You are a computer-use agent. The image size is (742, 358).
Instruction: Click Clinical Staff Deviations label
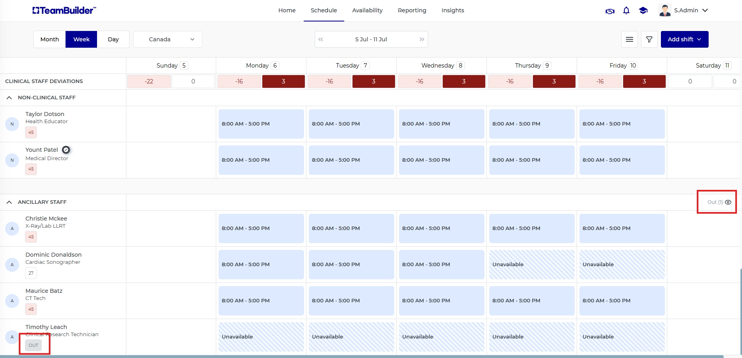pyautogui.click(x=44, y=81)
